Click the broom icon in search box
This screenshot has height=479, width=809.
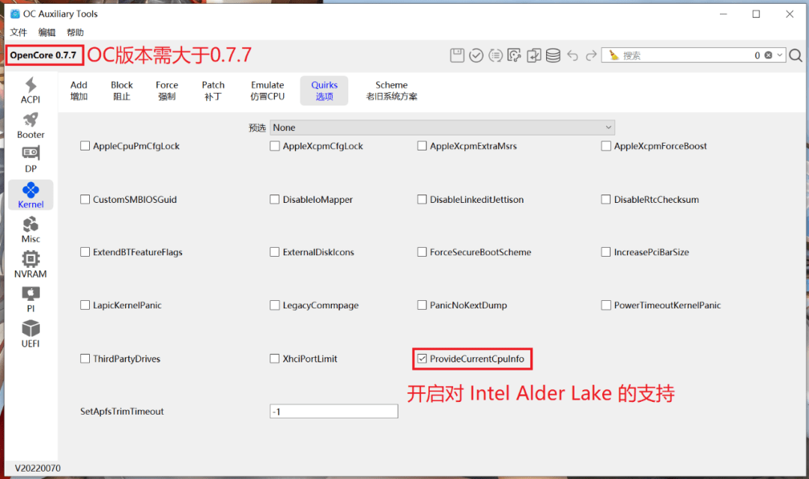[x=613, y=55]
